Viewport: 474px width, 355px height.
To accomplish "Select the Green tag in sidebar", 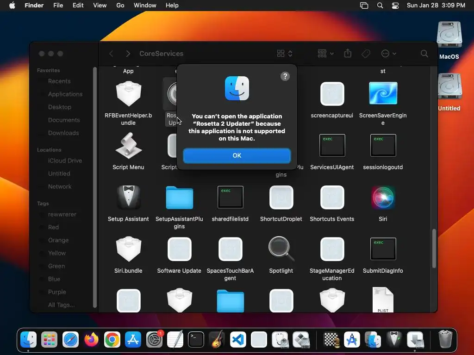I will tap(56, 266).
